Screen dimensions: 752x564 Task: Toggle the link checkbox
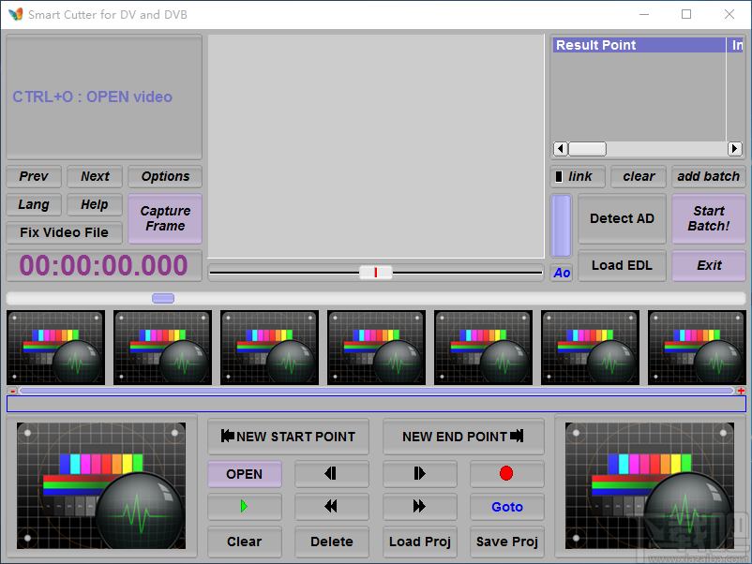(559, 177)
